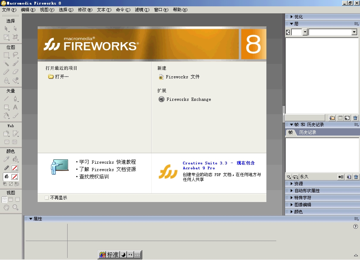The height and width of the screenshot is (260, 360).
Task: Click the stroke color swatch
Action: click(x=14, y=168)
